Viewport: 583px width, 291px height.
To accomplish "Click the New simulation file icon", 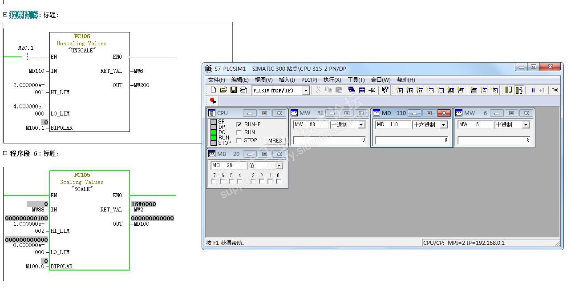I will (213, 90).
